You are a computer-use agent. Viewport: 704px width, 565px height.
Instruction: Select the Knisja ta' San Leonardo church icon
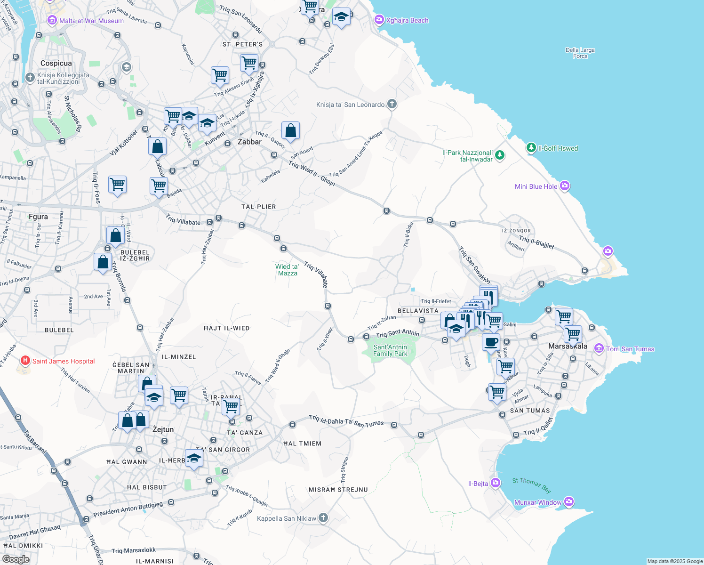pyautogui.click(x=392, y=105)
